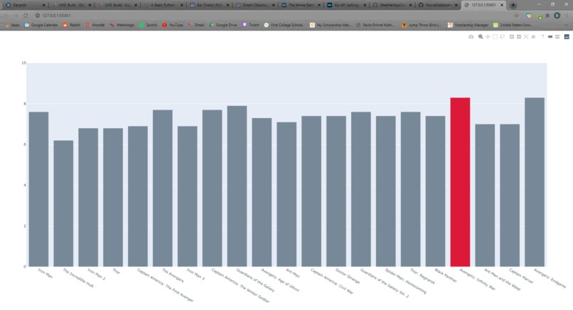
Task: Switch to the Graph Objects tab
Action: [255, 5]
